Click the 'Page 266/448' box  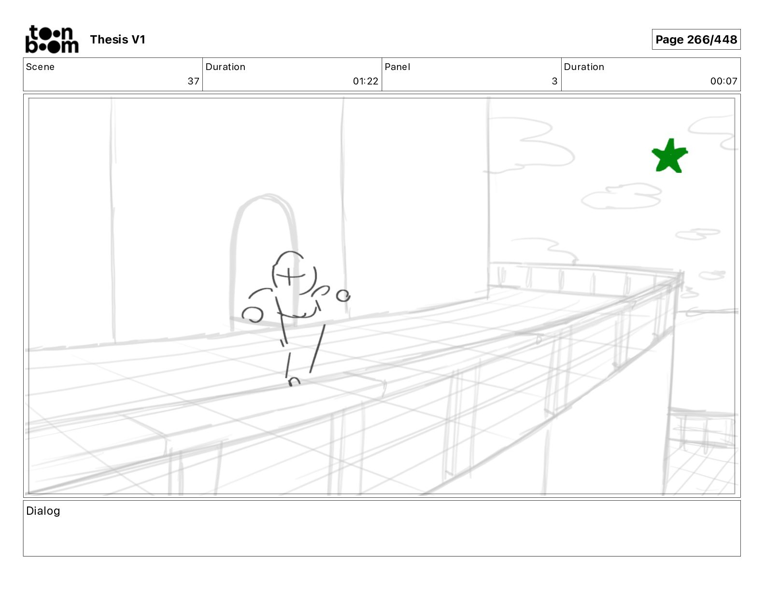pyautogui.click(x=696, y=40)
